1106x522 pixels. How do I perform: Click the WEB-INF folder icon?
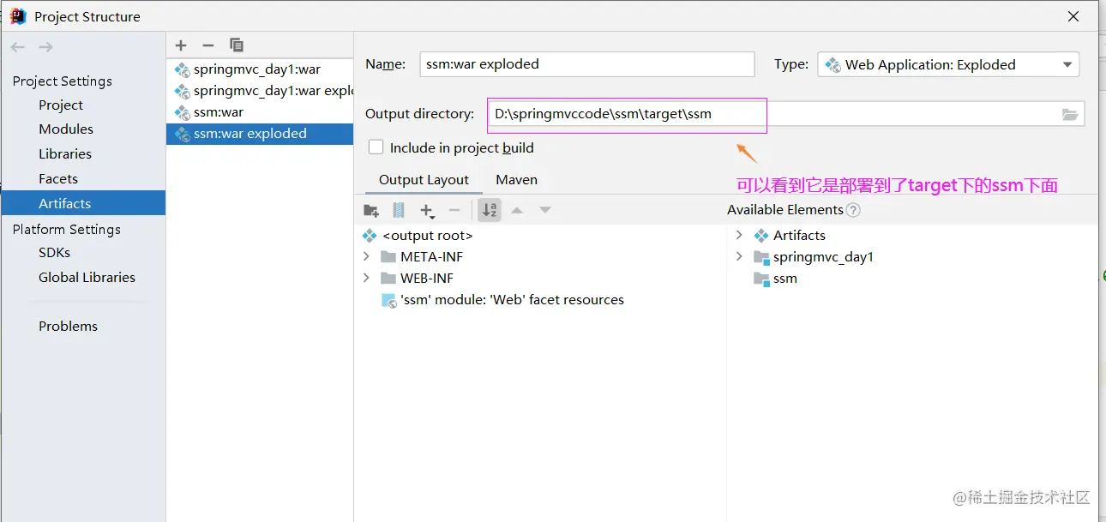(x=388, y=278)
